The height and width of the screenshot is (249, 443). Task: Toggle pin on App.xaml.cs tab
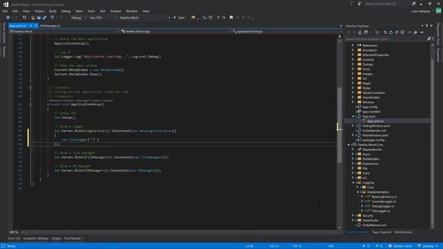(31, 26)
